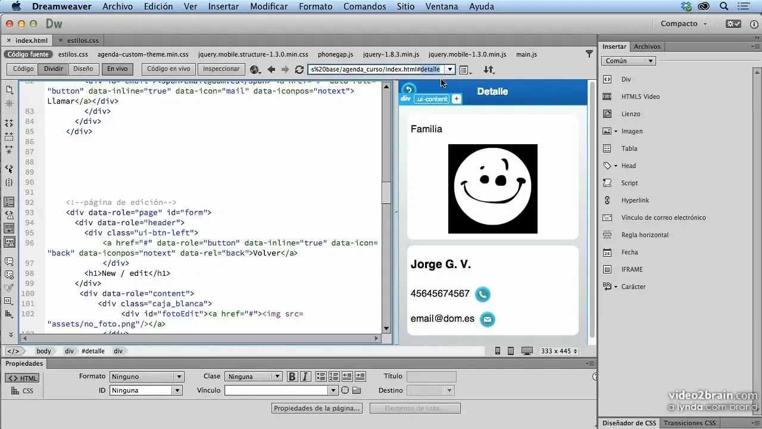Image resolution: width=762 pixels, height=429 pixels.
Task: Open the estilos.css document tab
Action: (x=79, y=41)
